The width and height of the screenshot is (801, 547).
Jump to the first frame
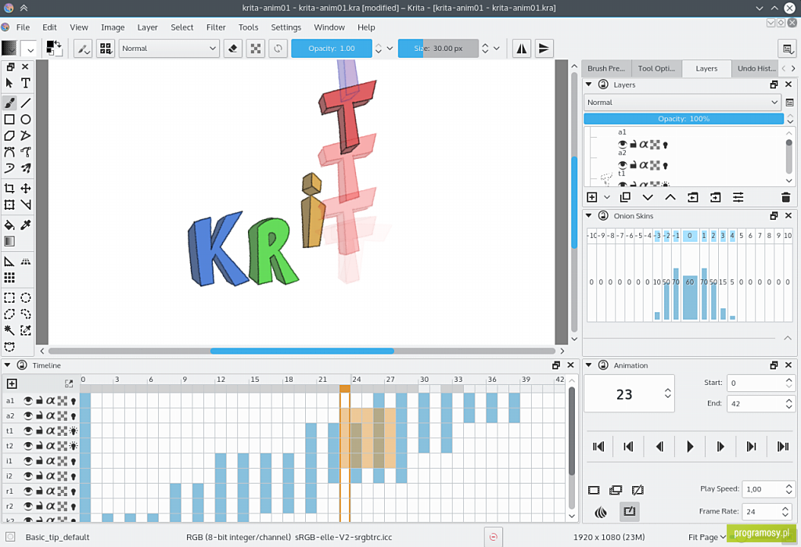[x=598, y=447]
